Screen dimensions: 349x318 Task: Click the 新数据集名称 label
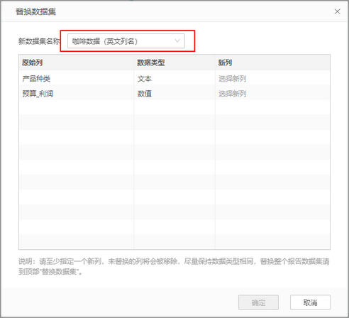click(39, 41)
